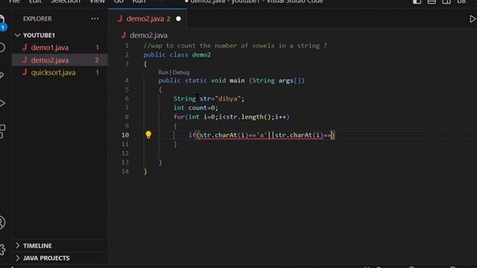
Task: Open Explorer views and more actions menu
Action: click(x=95, y=19)
